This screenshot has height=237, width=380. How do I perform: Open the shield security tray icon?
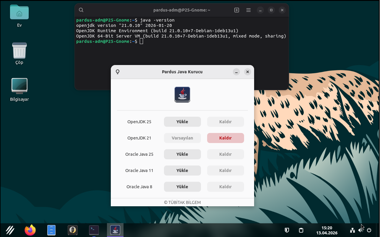tap(287, 230)
